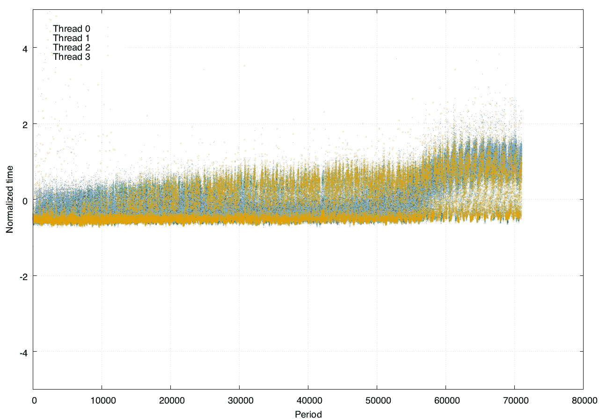Click the Normalized time y-axis title
599x419 pixels.
point(9,200)
